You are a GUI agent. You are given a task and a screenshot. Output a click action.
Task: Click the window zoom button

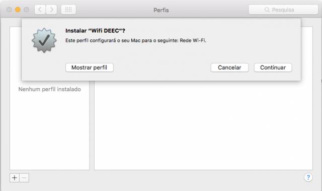(x=27, y=10)
